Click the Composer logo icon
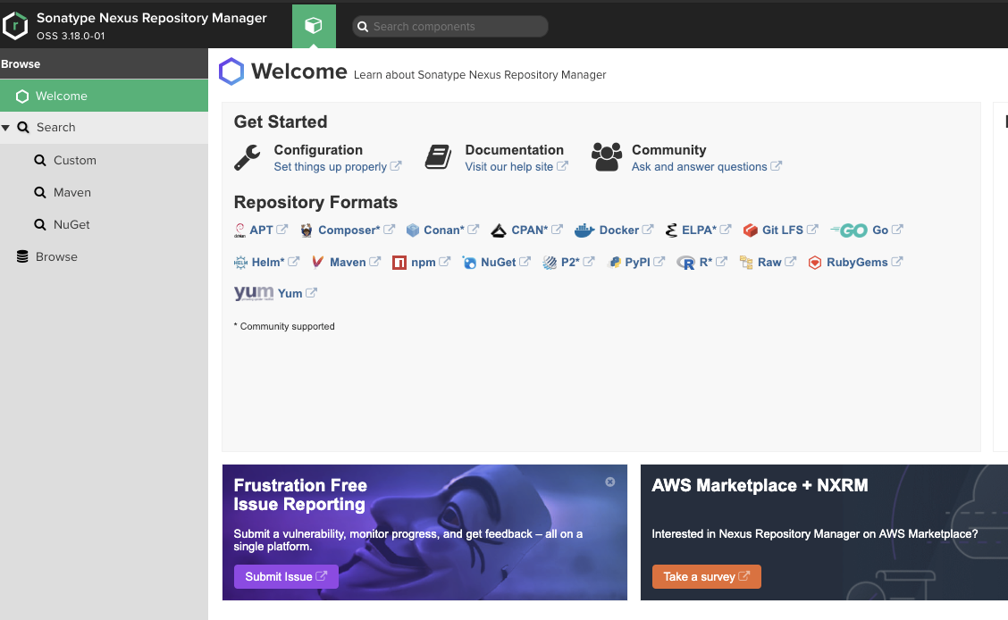This screenshot has width=1008, height=620. (x=307, y=230)
